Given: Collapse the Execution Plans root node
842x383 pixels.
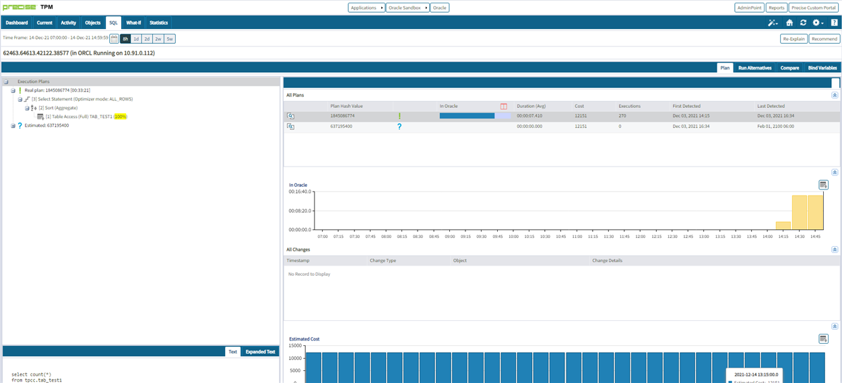Looking at the screenshot, I should pyautogui.click(x=6, y=82).
